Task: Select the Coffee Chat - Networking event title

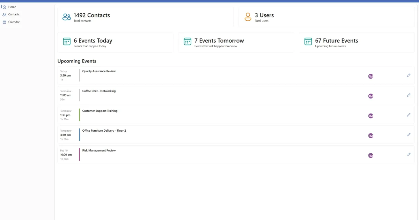Action: pos(99,91)
